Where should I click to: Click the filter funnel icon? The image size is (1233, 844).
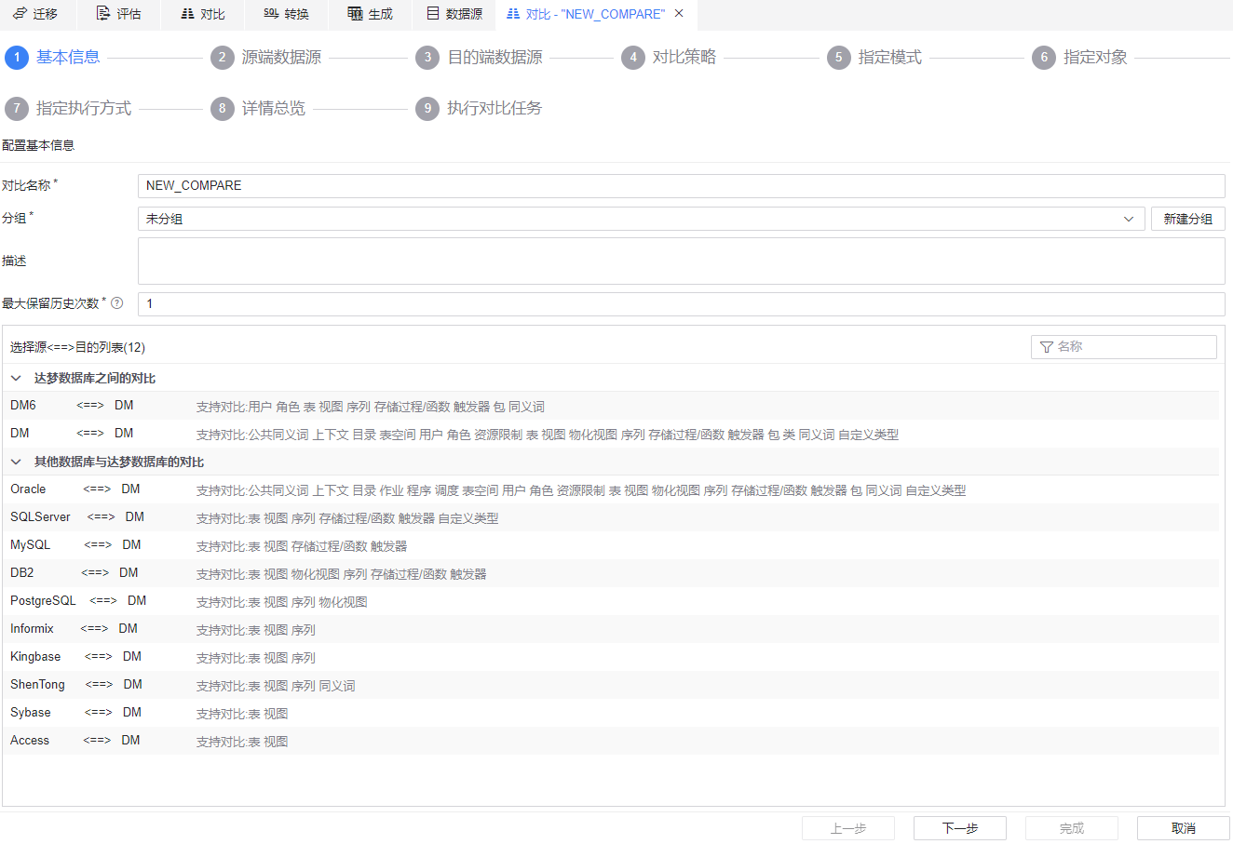[x=1047, y=347]
